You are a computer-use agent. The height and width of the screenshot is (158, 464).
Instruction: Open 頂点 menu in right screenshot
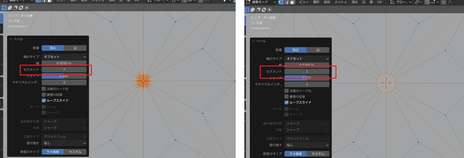click(x=354, y=2)
